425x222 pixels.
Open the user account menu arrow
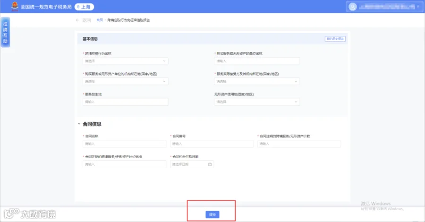pyautogui.click(x=418, y=7)
